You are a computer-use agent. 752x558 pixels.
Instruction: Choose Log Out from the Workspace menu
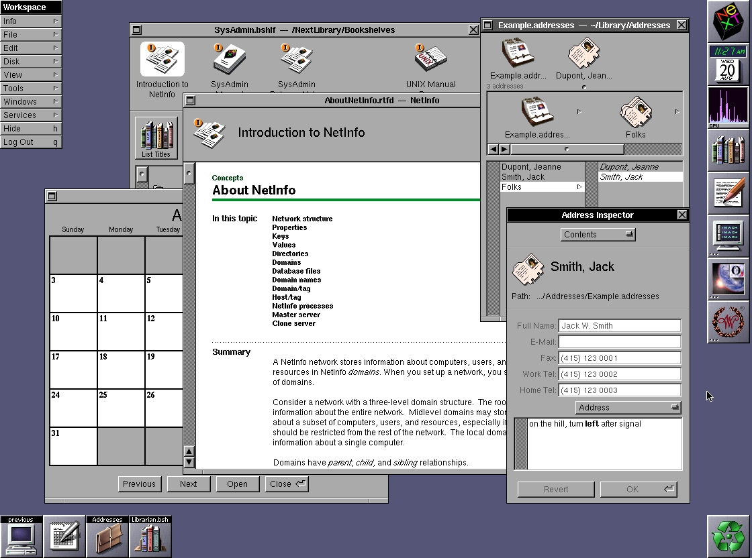point(31,142)
